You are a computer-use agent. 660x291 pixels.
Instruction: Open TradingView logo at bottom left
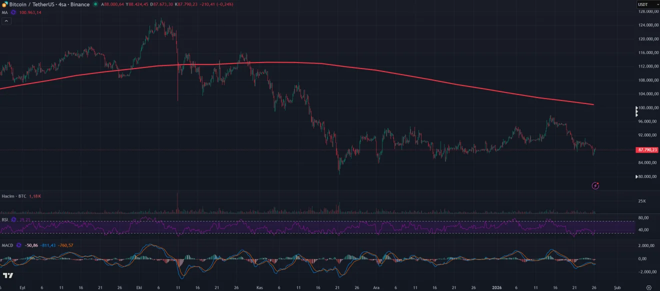click(8, 275)
